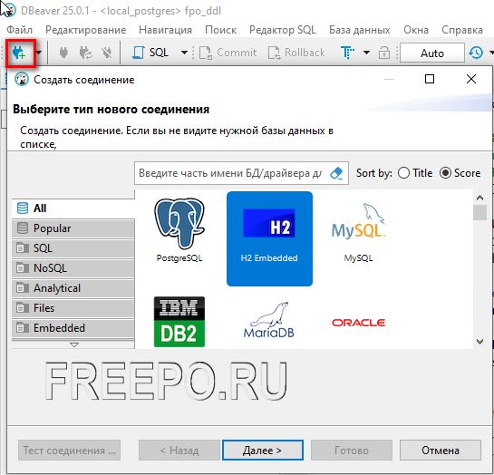Image resolution: width=494 pixels, height=475 pixels.
Task: Select Sort by Score radio button
Action: click(x=445, y=173)
